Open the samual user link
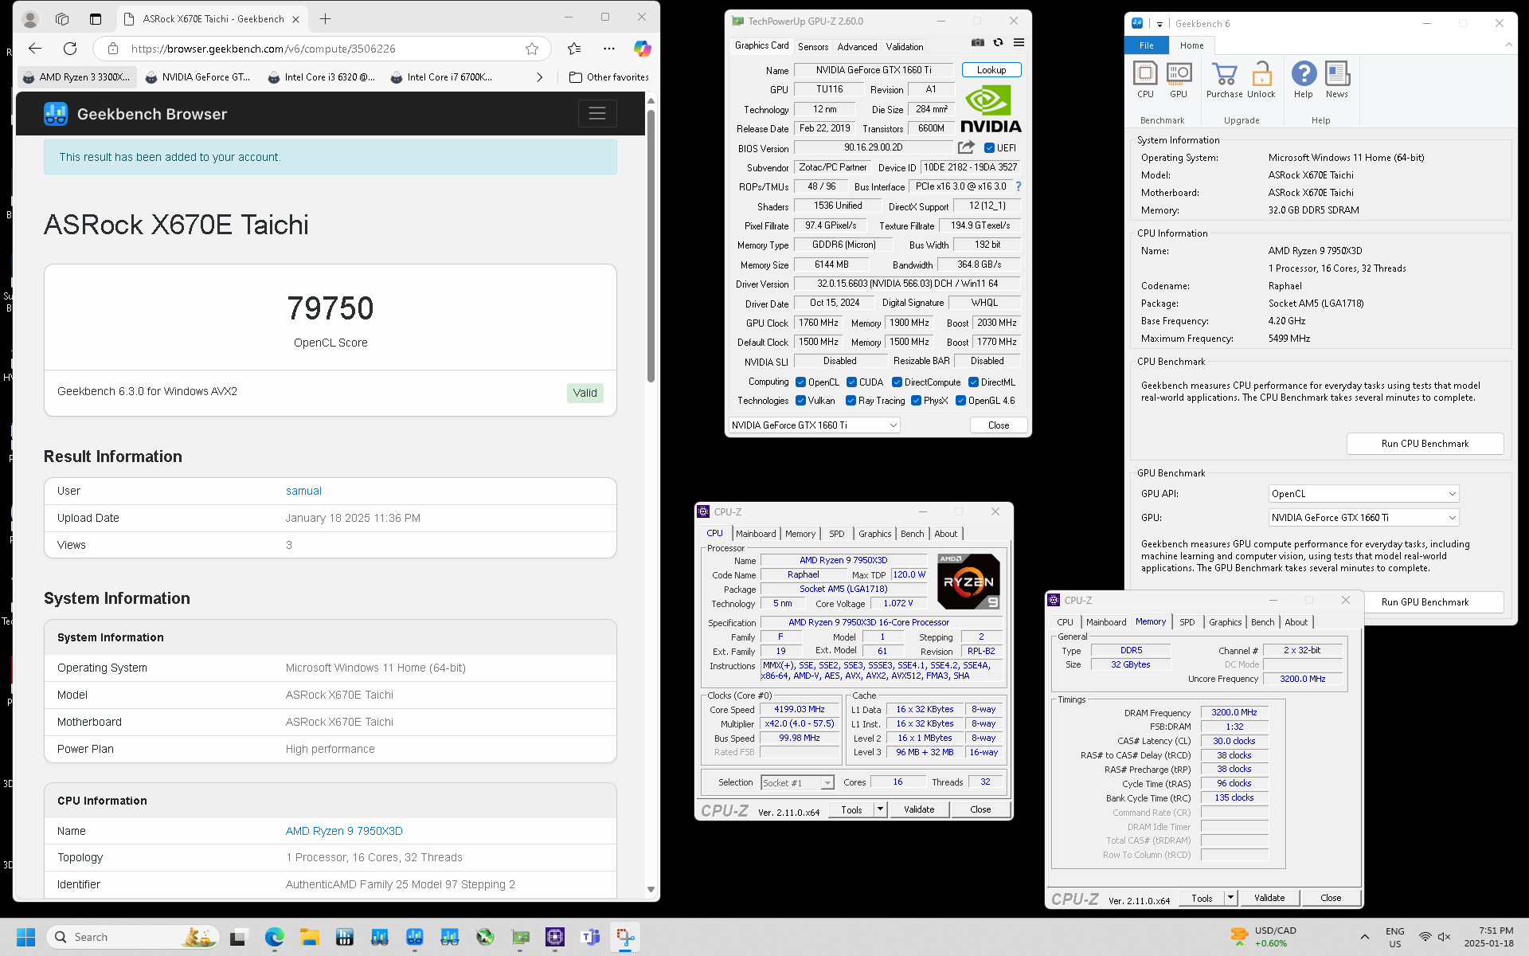This screenshot has height=956, width=1529. pyautogui.click(x=303, y=491)
